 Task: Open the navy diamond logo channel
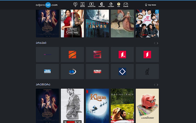click(x=122, y=71)
